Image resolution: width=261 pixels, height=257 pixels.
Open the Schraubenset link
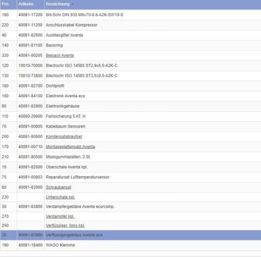(58, 187)
